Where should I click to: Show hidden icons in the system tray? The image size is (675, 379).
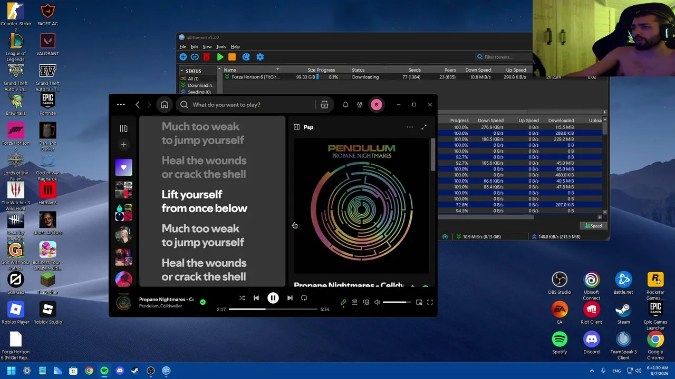(592, 371)
